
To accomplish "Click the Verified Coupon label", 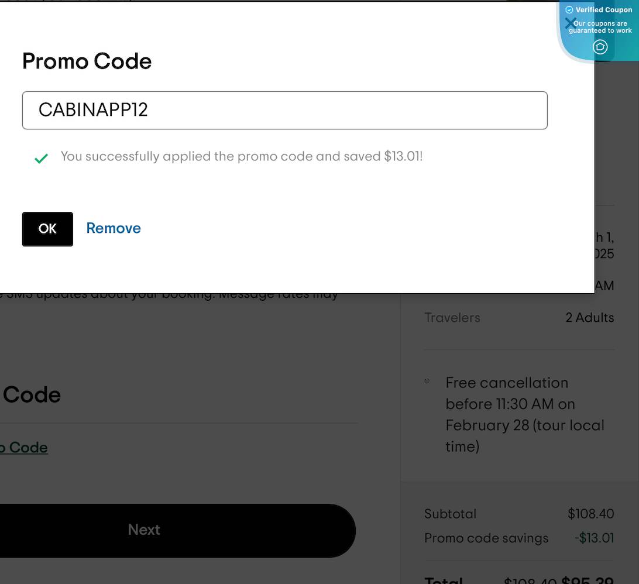I will [603, 10].
